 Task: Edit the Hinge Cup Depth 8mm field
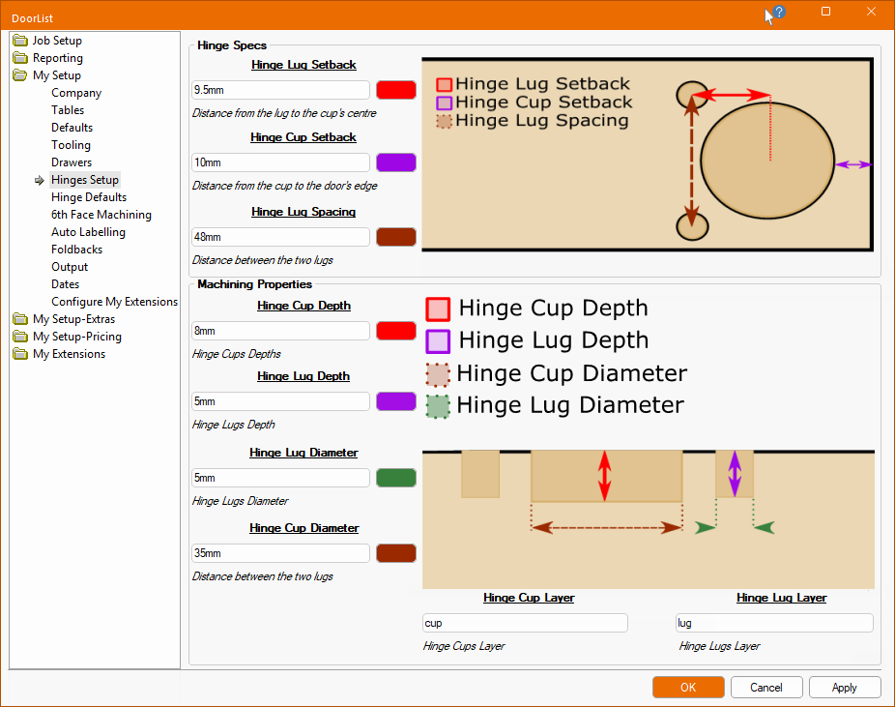click(280, 331)
